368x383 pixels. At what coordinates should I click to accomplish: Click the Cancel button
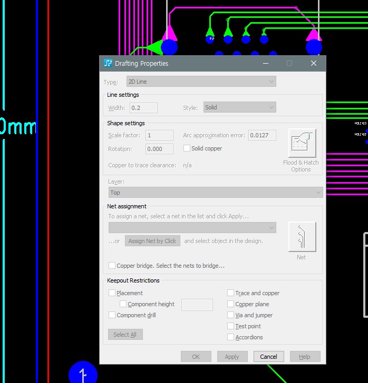pos(268,357)
